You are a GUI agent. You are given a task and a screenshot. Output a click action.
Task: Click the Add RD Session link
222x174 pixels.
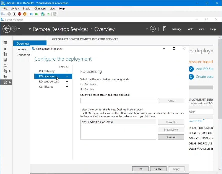(205, 69)
